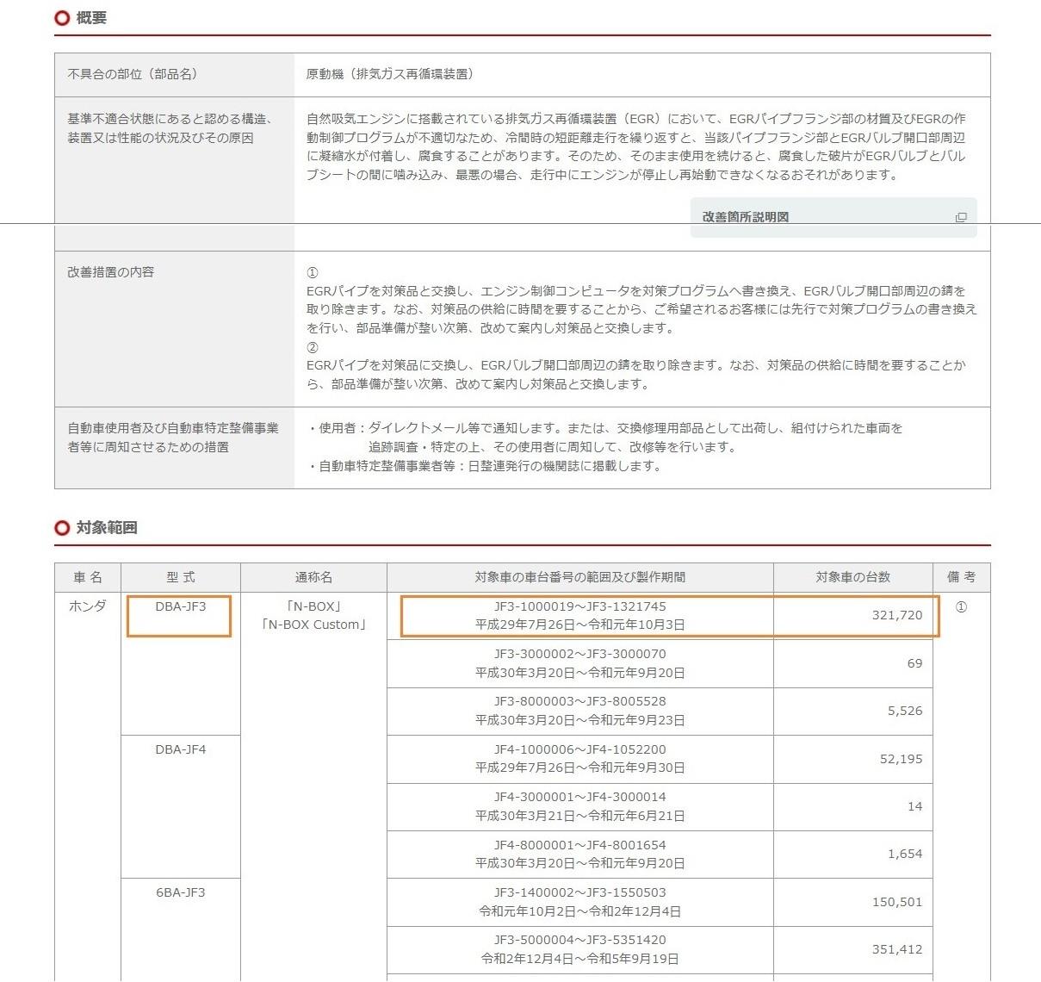The height and width of the screenshot is (982, 1041).
Task: Click vehicle count 52,195
Action: point(902,759)
